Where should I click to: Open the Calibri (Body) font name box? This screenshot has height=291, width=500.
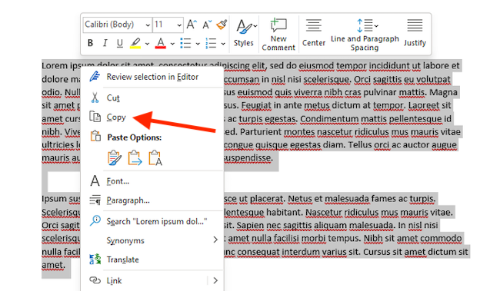pos(117,25)
